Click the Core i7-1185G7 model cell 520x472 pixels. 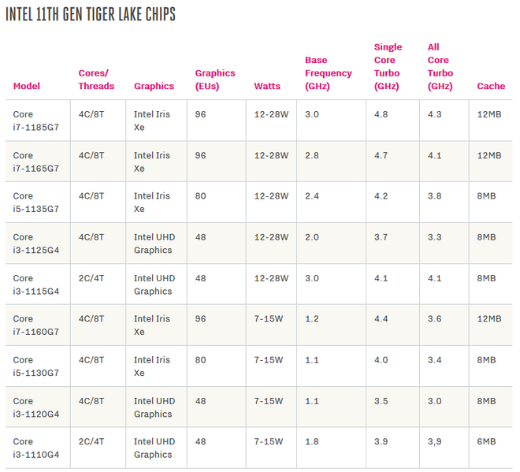point(36,121)
